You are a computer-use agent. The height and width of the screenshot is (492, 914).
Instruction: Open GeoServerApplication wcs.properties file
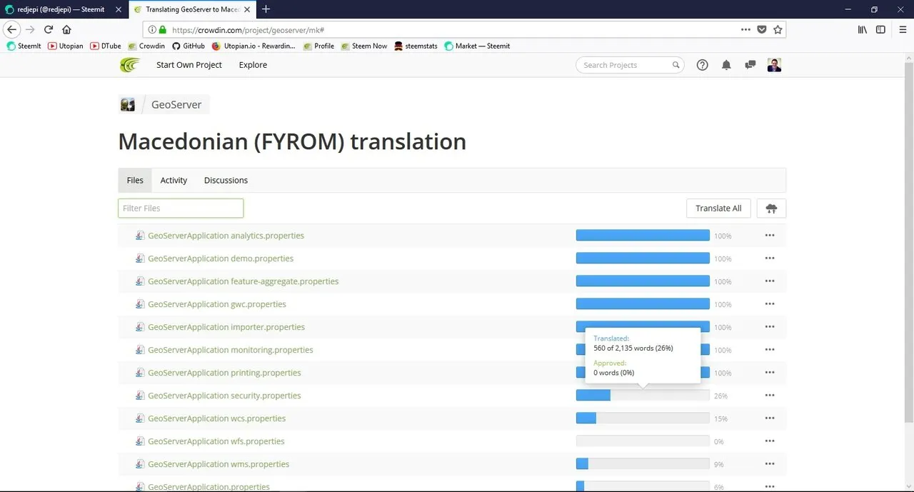pyautogui.click(x=216, y=418)
